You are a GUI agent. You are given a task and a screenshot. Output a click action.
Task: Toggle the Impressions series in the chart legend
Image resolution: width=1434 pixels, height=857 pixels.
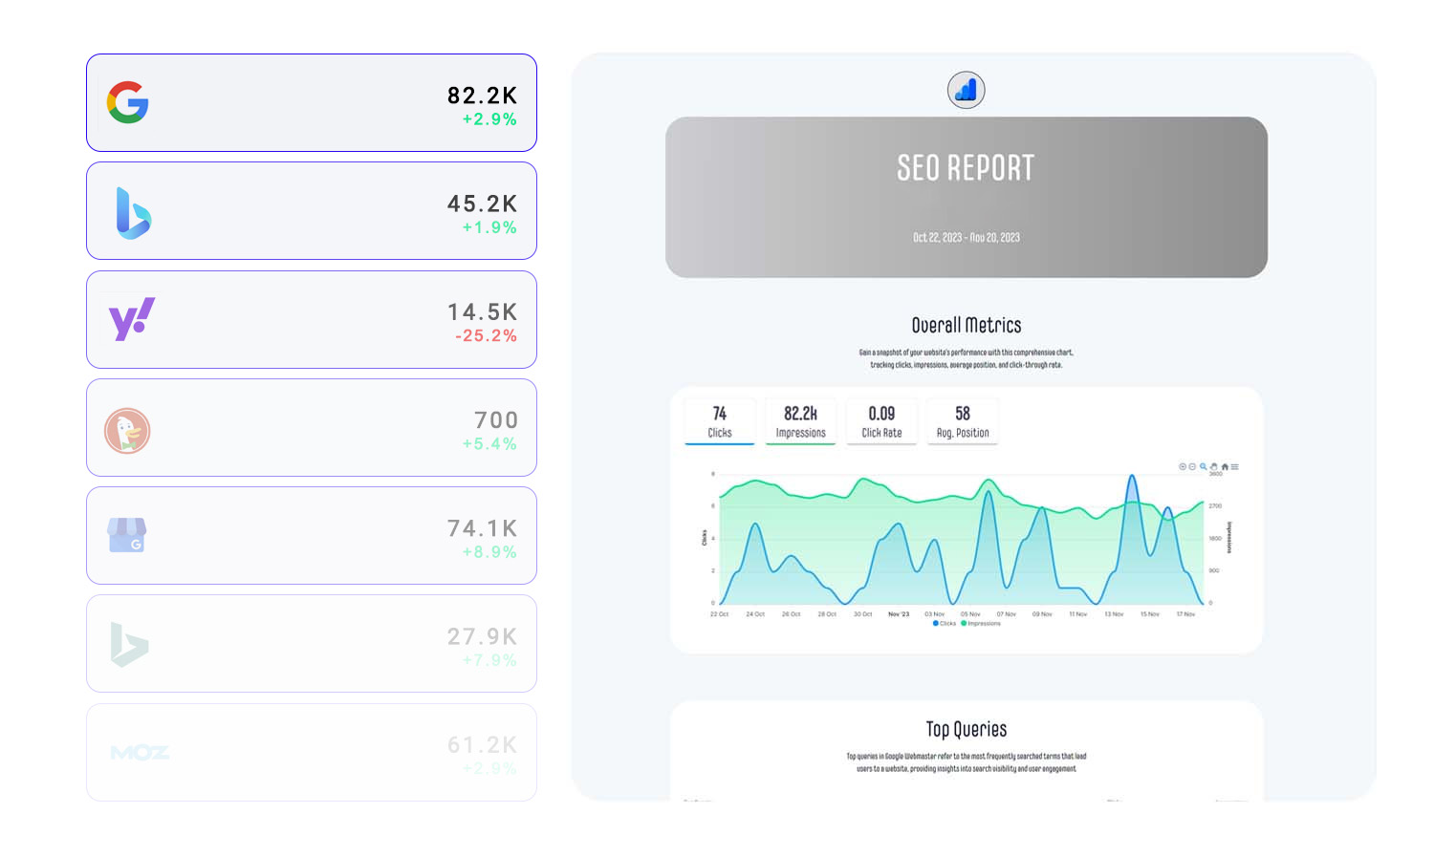coord(982,624)
